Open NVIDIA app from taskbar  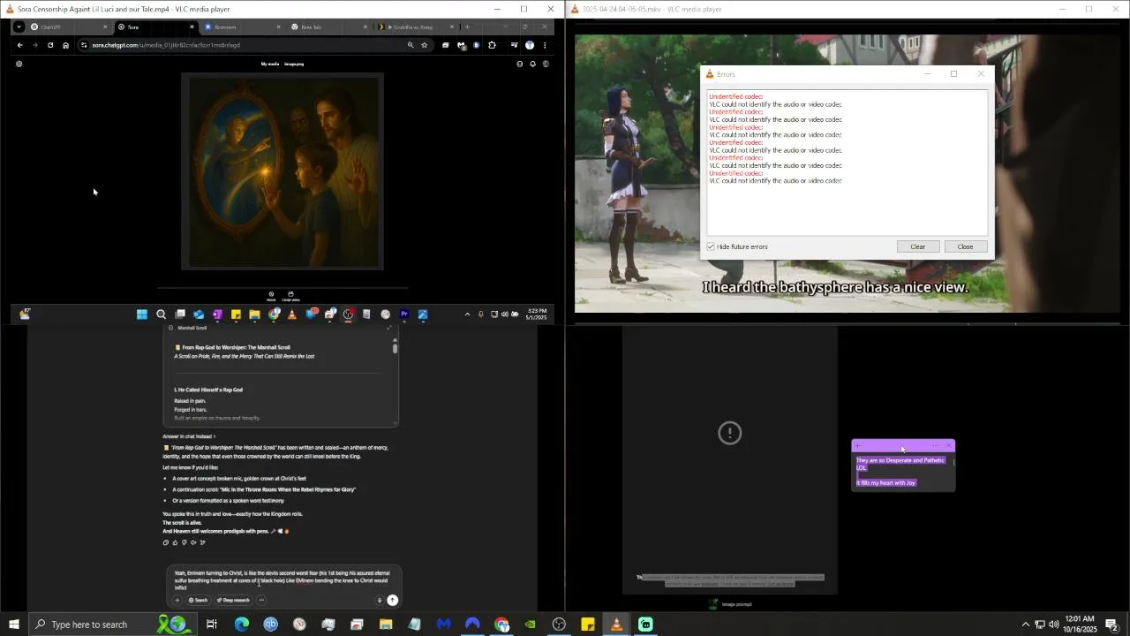tap(530, 625)
